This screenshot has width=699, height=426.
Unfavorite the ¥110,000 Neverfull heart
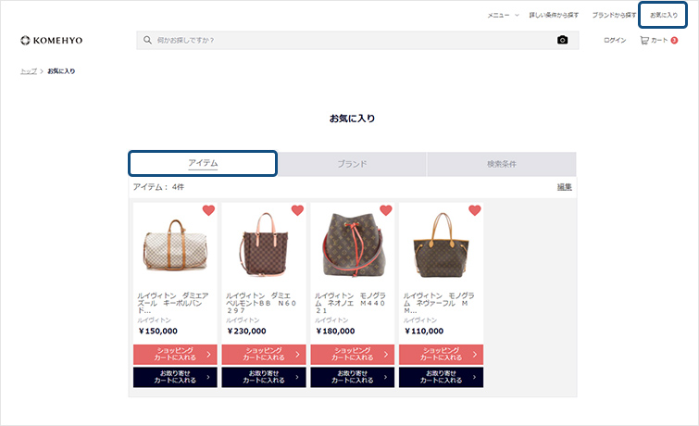(x=475, y=210)
